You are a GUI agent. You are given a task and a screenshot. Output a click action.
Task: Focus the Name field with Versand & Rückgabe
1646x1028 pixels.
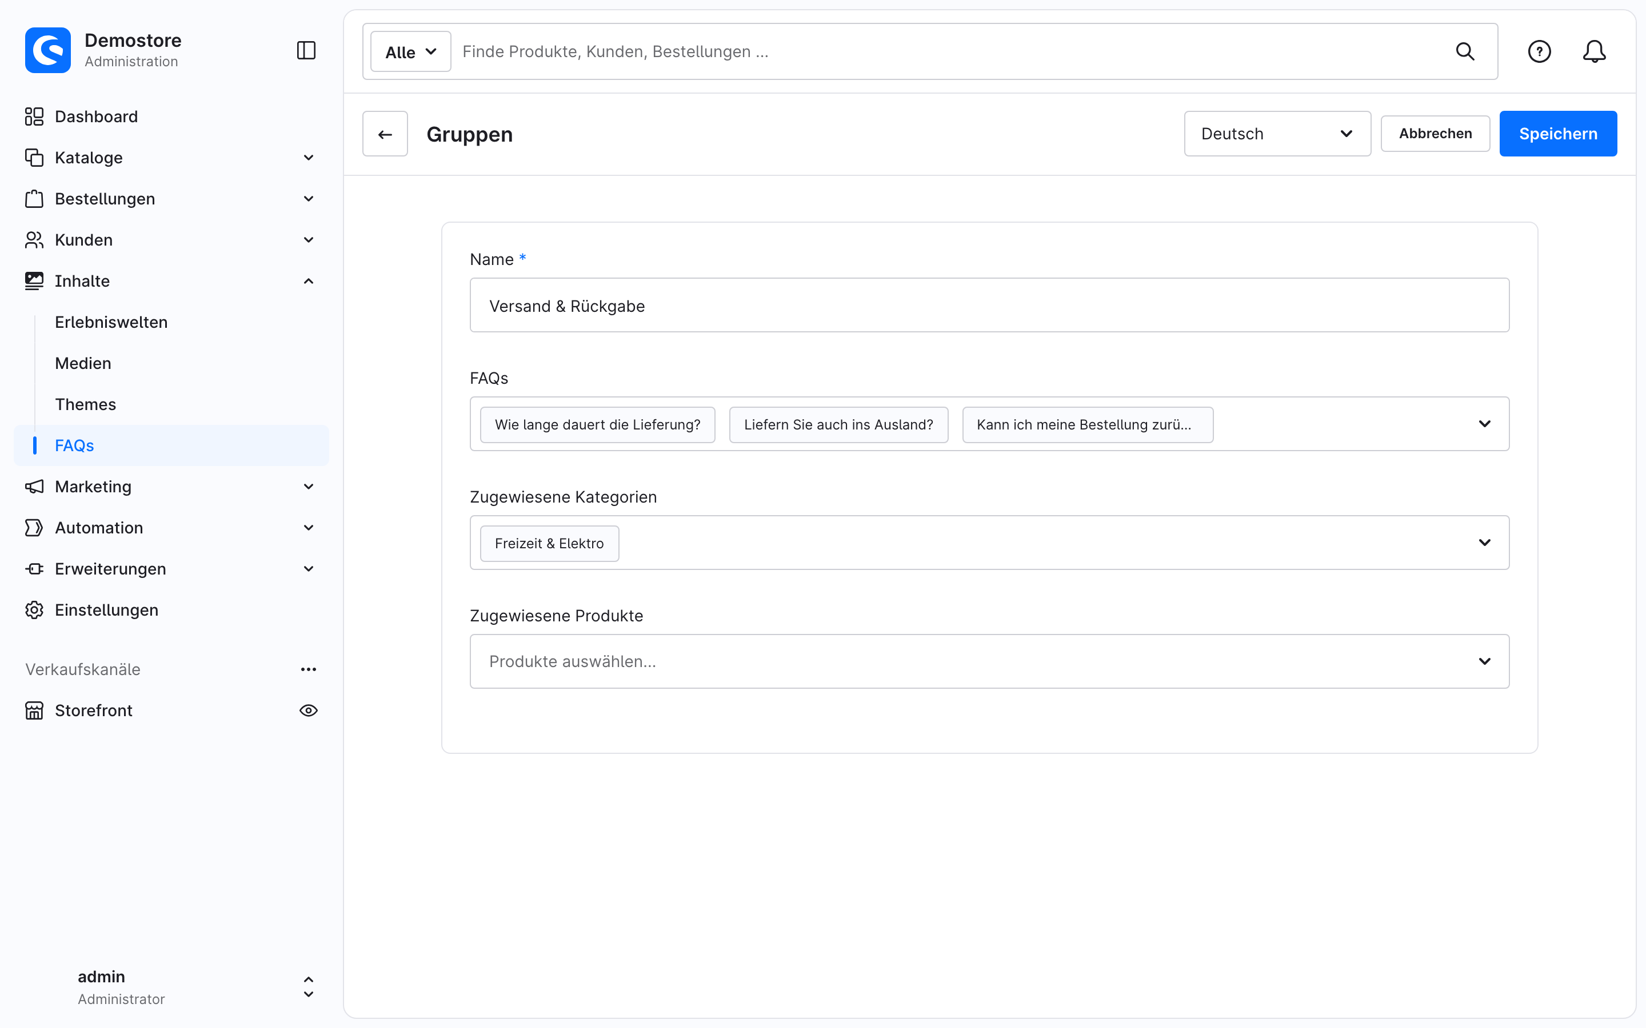[x=989, y=306]
